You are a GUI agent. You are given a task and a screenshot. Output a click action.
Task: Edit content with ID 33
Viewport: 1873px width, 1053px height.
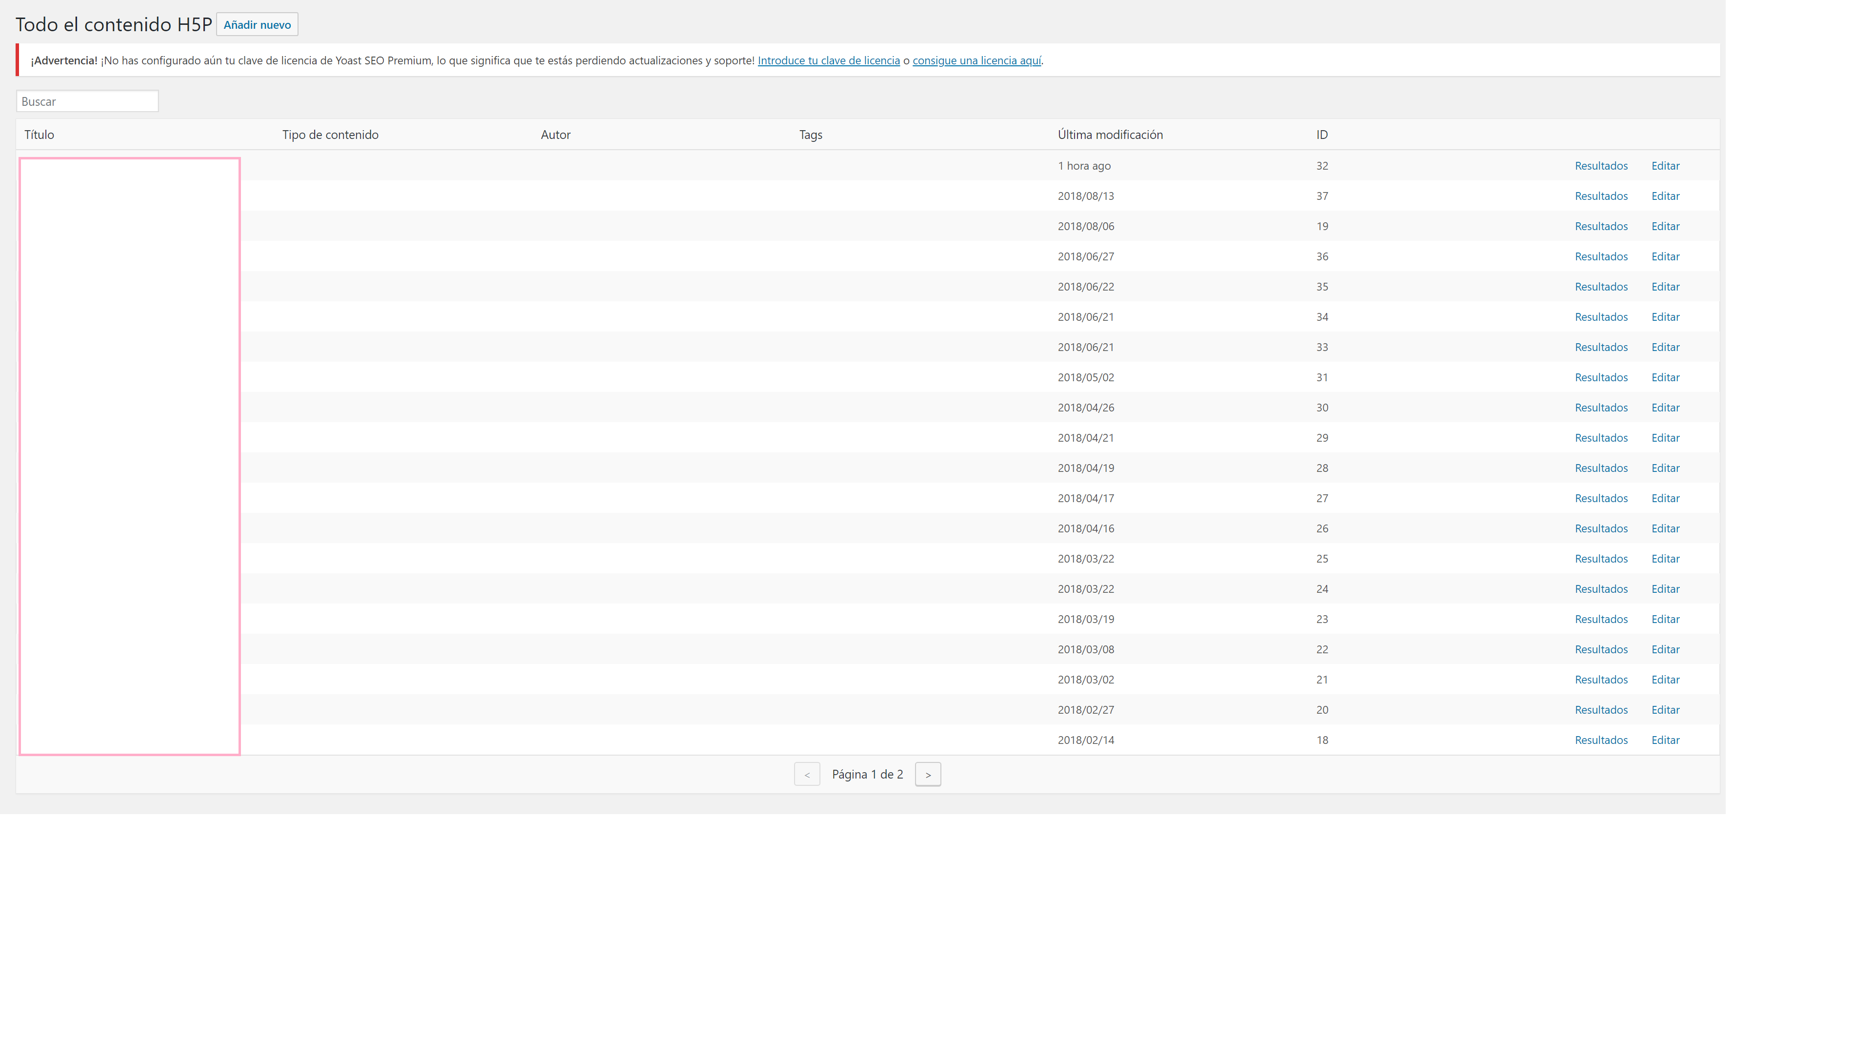point(1665,348)
